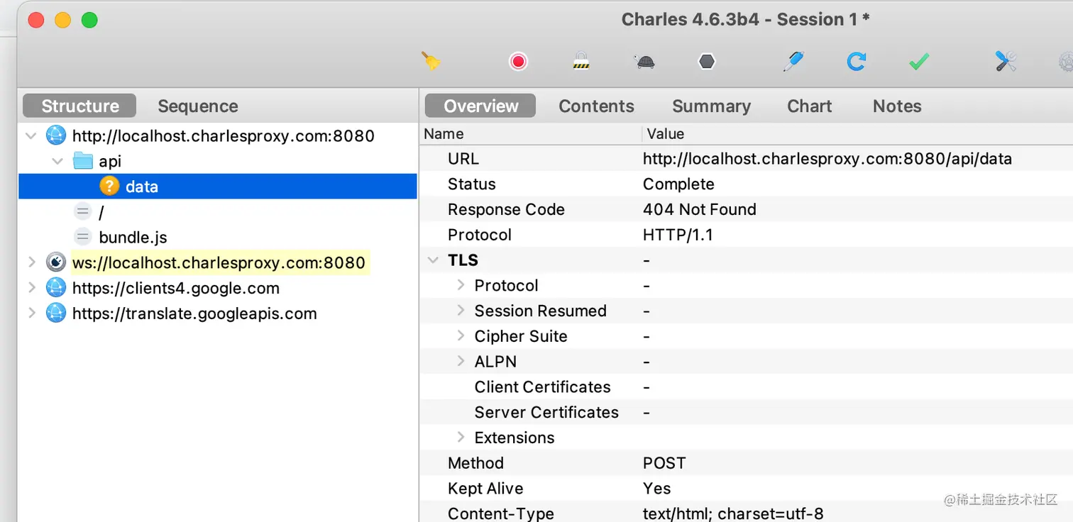Collapse the TLS section

click(x=434, y=260)
